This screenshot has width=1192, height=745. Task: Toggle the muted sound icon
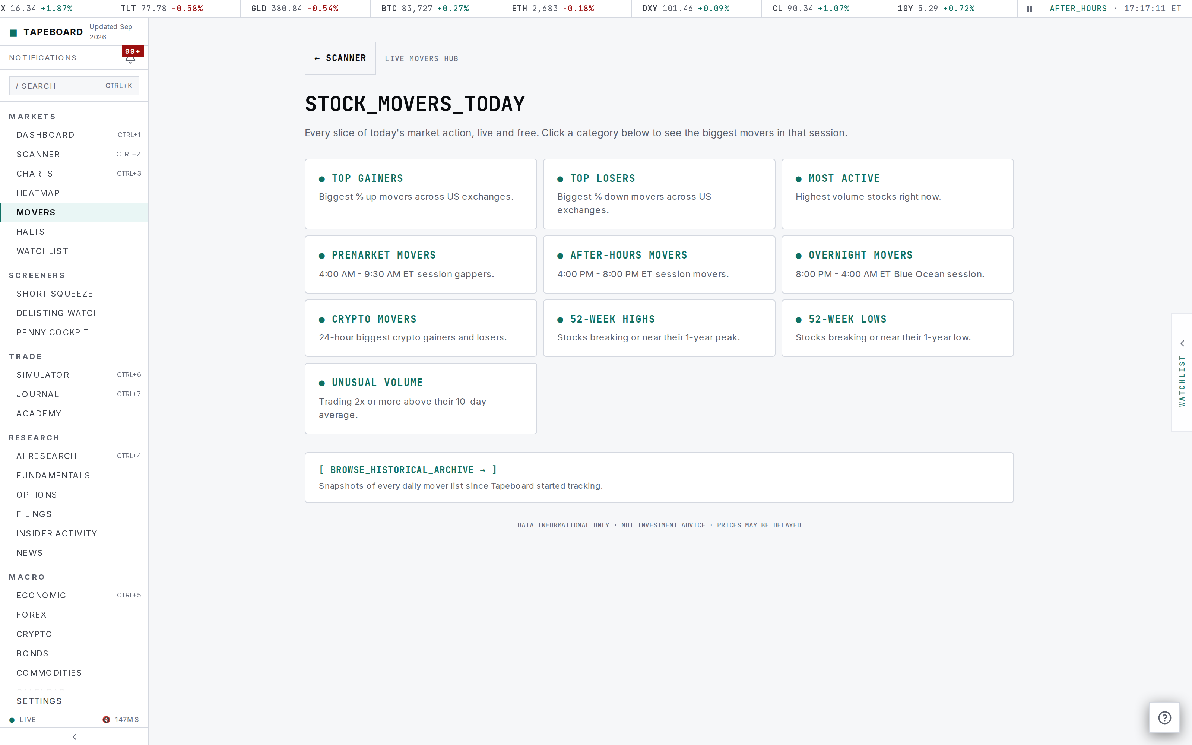(106, 719)
